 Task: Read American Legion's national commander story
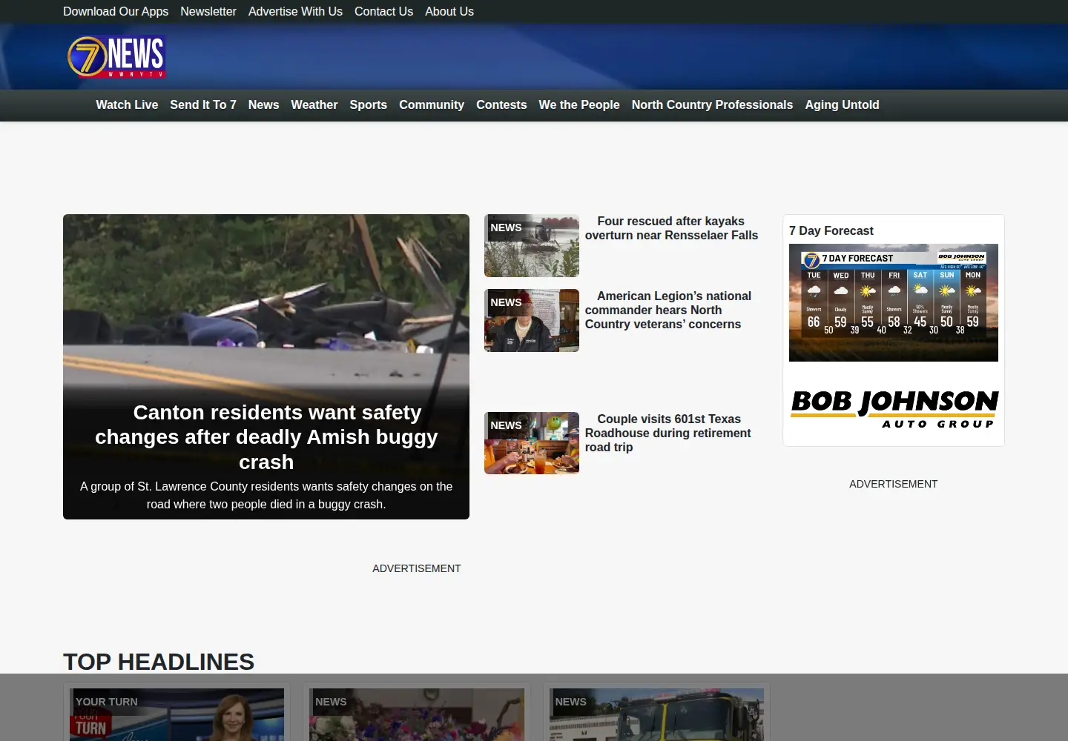[668, 310]
